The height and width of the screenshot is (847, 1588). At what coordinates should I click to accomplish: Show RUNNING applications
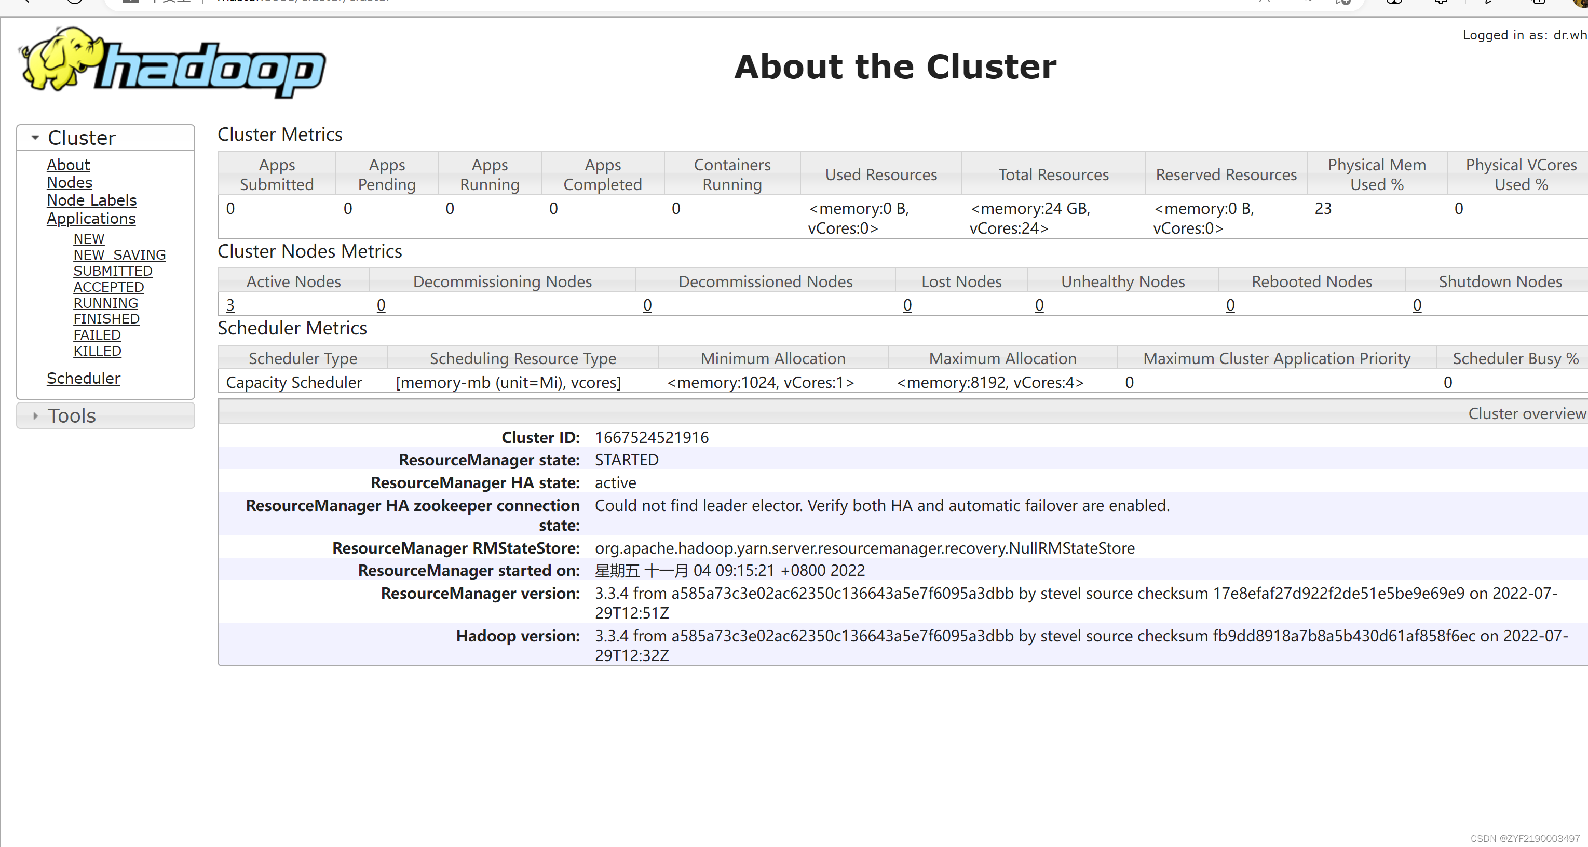pos(105,303)
